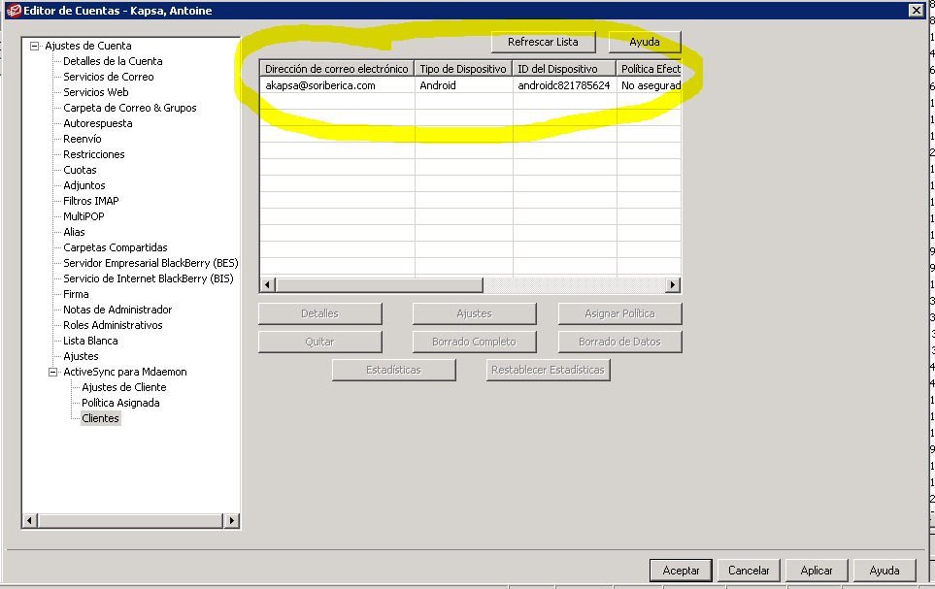
Task: Go to Filtros IMAP section
Action: (x=91, y=201)
